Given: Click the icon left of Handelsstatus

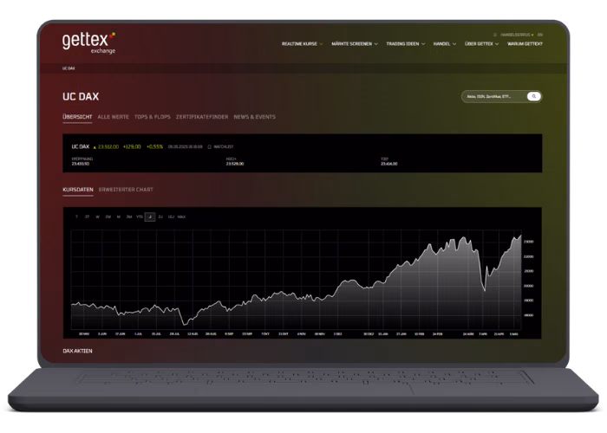Looking at the screenshot, I should point(495,35).
